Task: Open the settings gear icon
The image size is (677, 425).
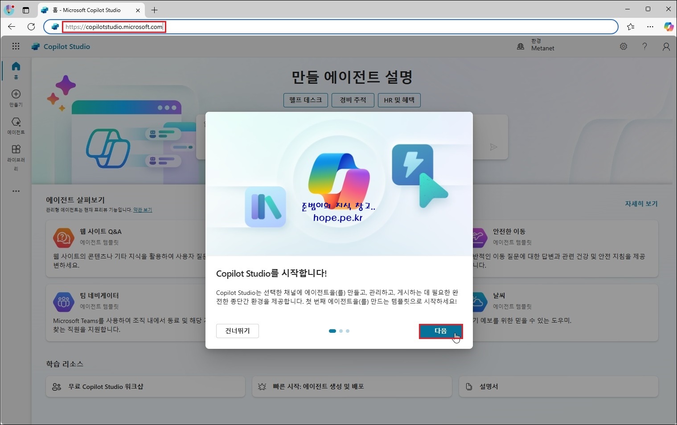Action: 624,46
